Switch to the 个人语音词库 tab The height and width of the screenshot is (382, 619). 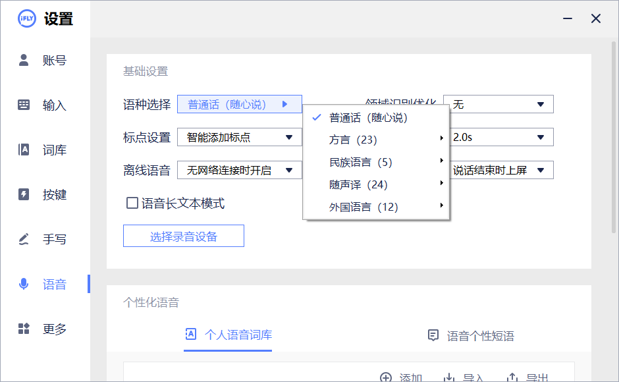pyautogui.click(x=228, y=335)
